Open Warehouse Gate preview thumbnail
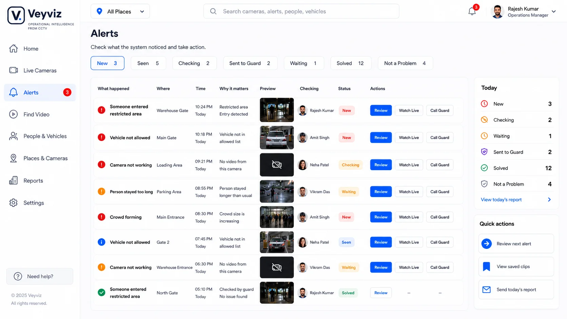Screen dimensions: 567x319 (277, 110)
